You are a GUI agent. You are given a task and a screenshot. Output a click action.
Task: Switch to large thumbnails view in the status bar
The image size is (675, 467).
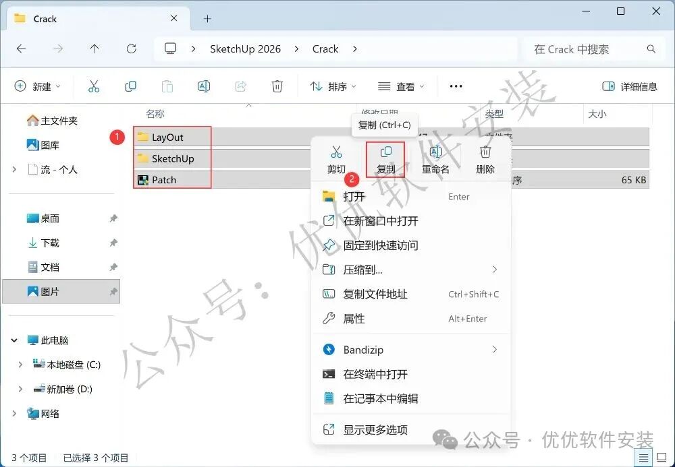coord(661,458)
